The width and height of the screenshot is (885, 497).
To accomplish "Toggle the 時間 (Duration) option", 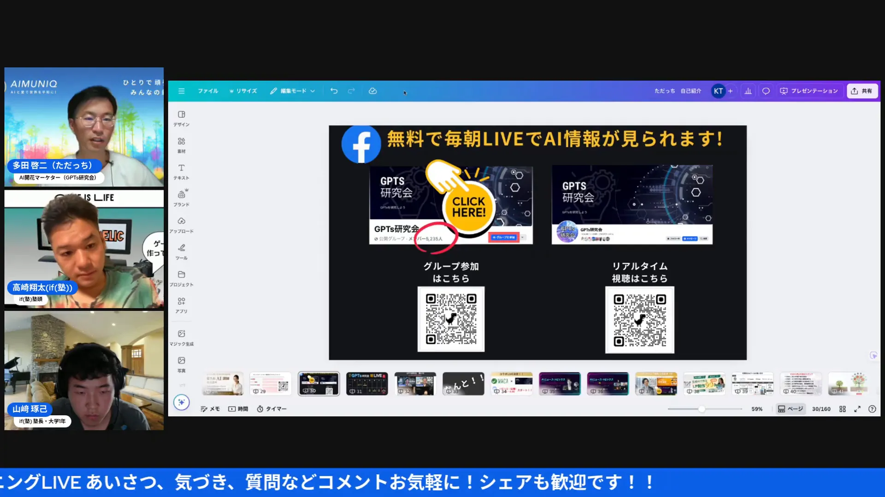I will point(238,409).
